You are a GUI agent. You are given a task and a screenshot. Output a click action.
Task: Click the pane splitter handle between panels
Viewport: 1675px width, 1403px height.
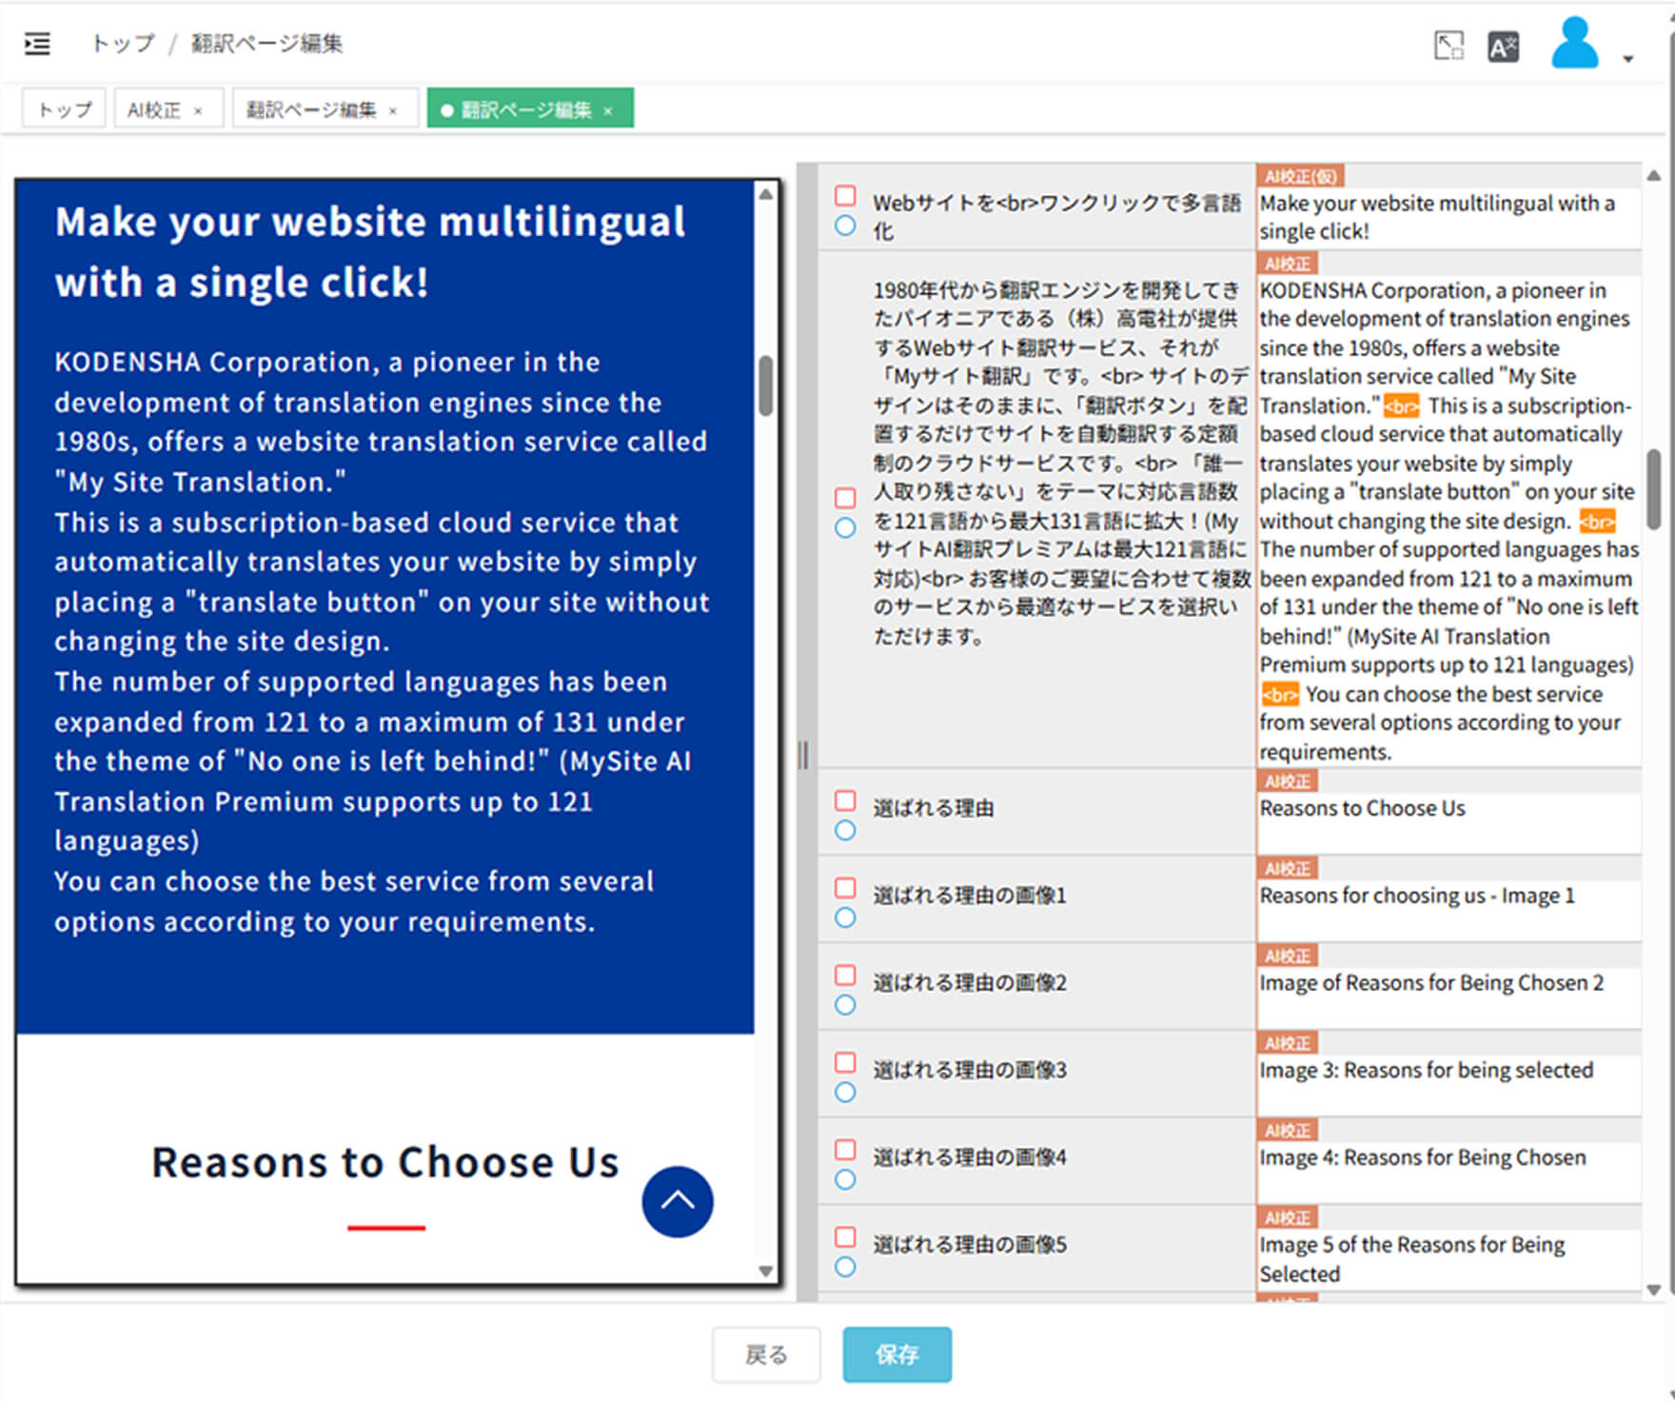click(x=804, y=755)
